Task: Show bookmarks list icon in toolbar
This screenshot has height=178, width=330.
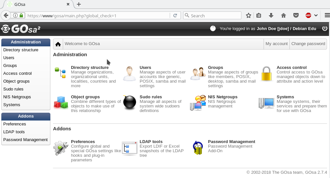Action: [259, 15]
